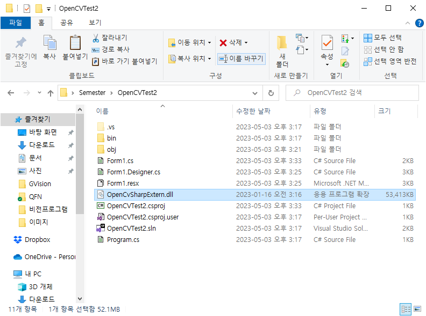Click the edit file icon in 열기 group
Screen dimensions: 426x316
(x=345, y=50)
